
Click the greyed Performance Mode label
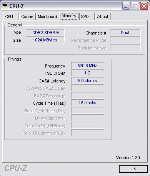89,40
